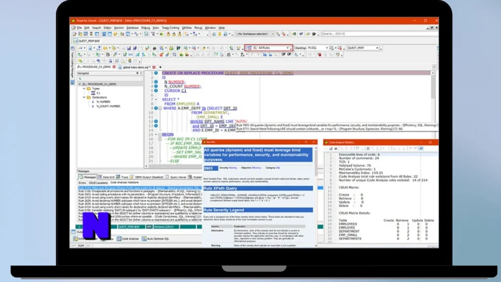Click the Print icon in editor toolbar
The height and width of the screenshot is (282, 501).
(154, 48)
